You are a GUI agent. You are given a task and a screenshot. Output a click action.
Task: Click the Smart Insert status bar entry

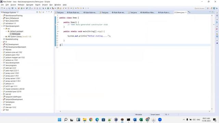(155, 114)
